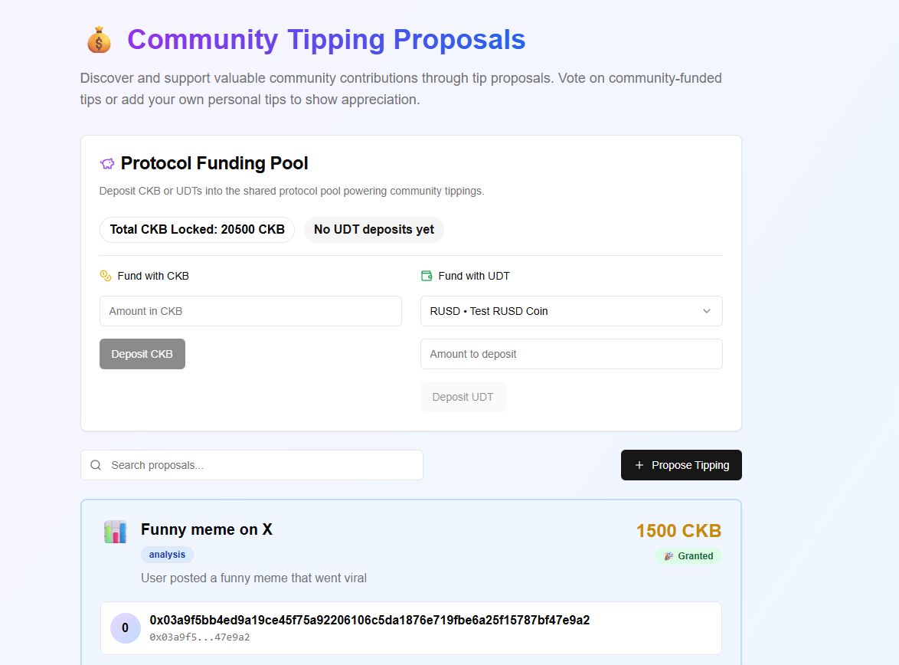The image size is (899, 665).
Task: Click the Total CKB Locked badge
Action: pos(197,230)
